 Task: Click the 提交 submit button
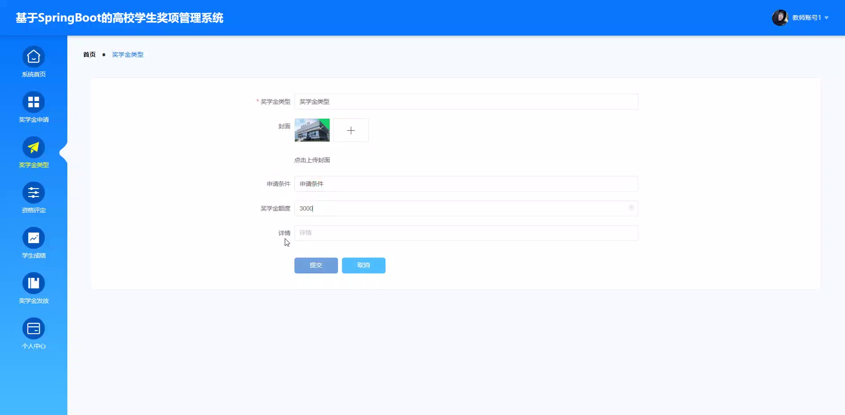click(316, 266)
